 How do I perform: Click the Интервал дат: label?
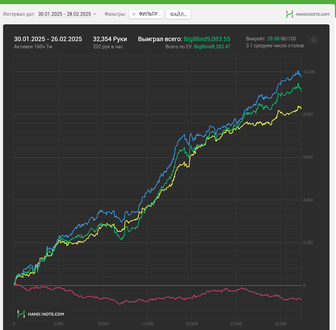pyautogui.click(x=19, y=14)
